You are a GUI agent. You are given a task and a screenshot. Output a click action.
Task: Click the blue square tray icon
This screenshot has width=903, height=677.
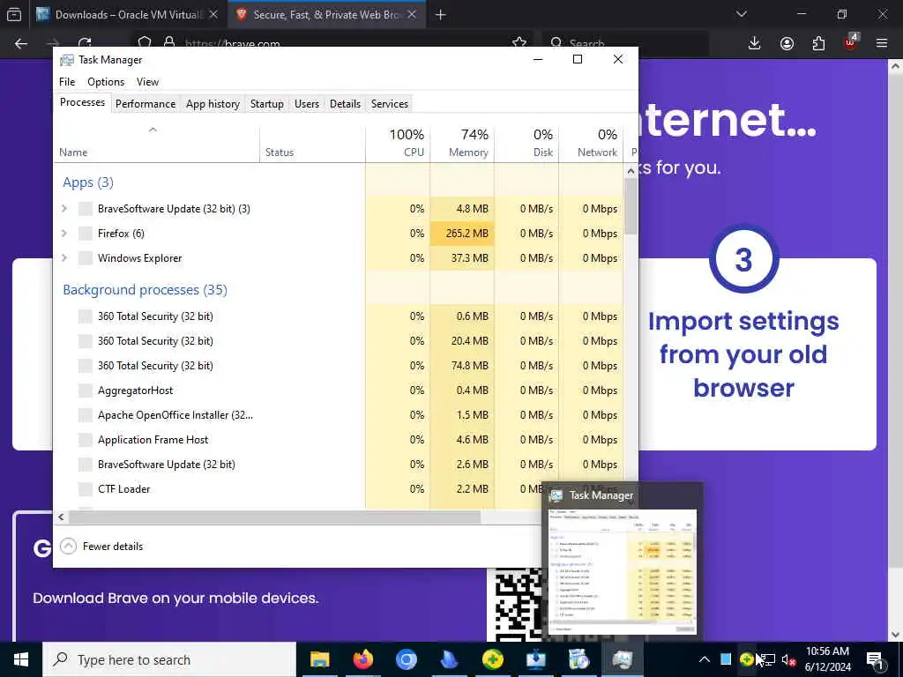click(x=726, y=659)
